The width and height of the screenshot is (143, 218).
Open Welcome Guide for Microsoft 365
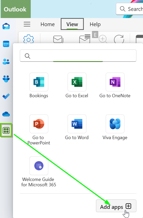coord(39,166)
